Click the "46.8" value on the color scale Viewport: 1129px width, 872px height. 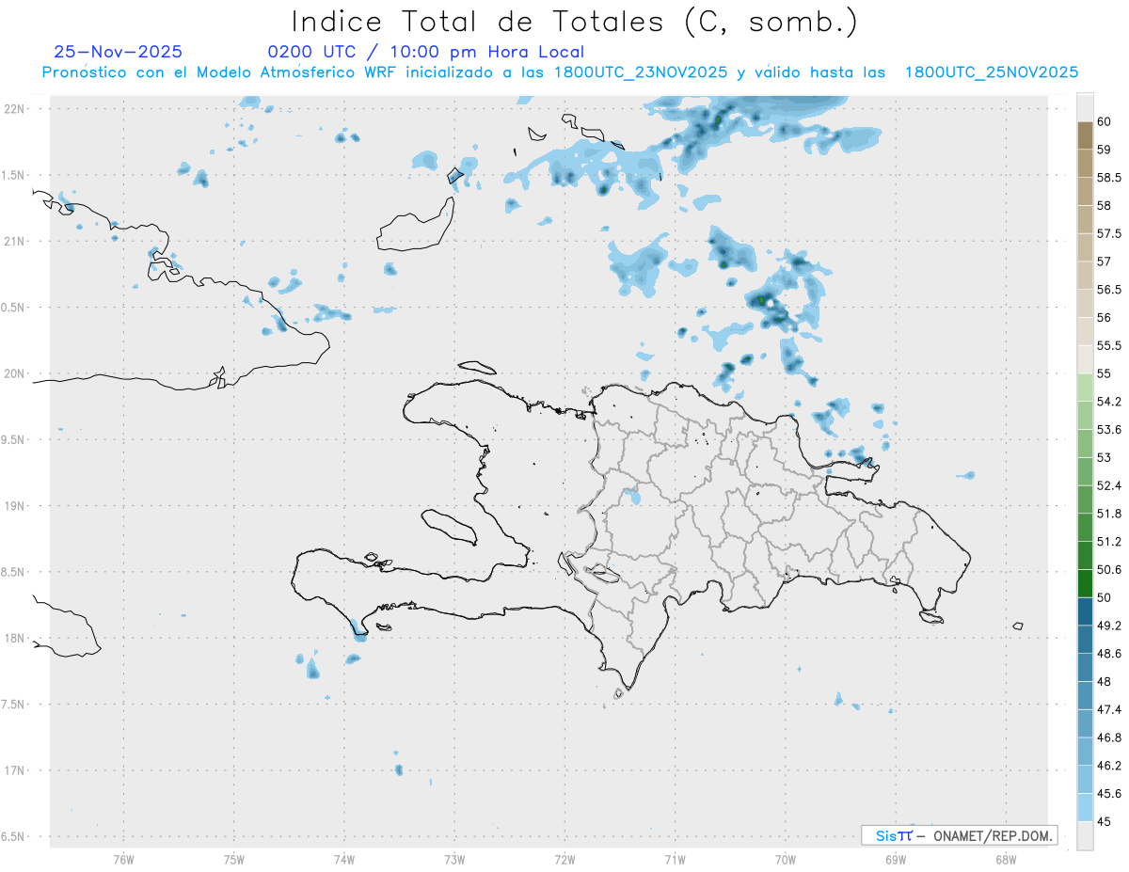click(x=1109, y=737)
